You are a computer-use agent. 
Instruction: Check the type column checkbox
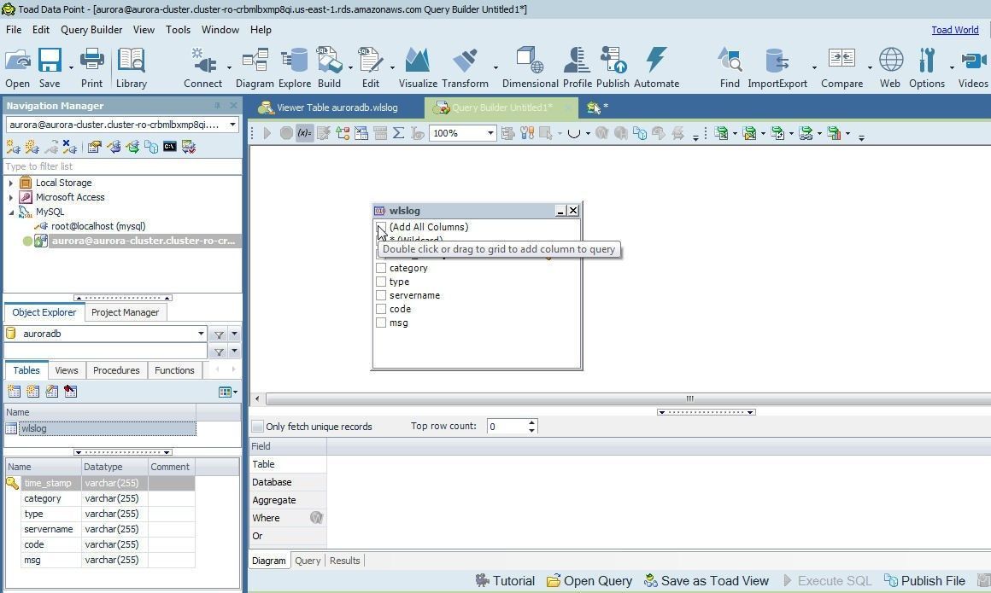click(381, 282)
